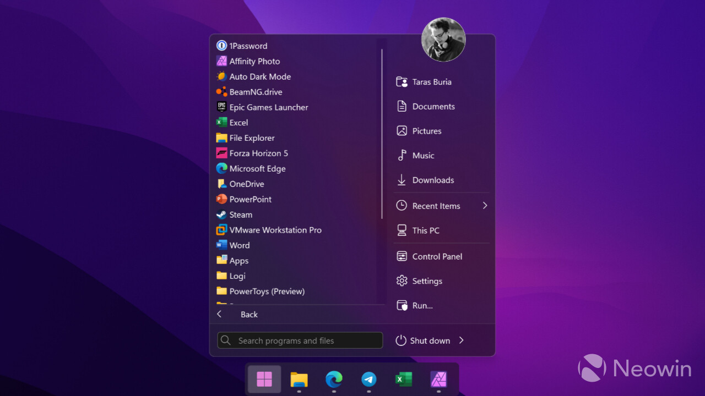Click the File Explorer list icon
This screenshot has width=705, height=396.
point(221,138)
